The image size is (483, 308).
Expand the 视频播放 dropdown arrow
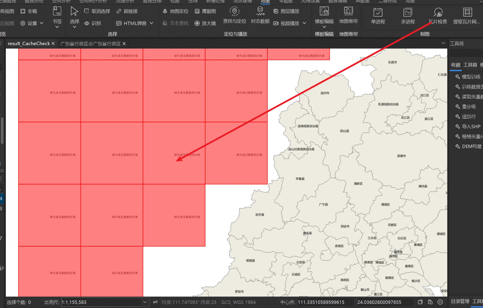pyautogui.click(x=304, y=23)
